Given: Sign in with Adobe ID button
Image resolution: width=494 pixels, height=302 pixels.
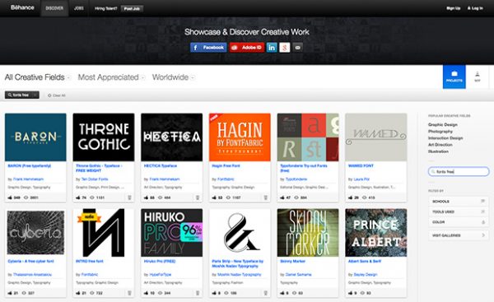Looking at the screenshot, I should point(247,48).
